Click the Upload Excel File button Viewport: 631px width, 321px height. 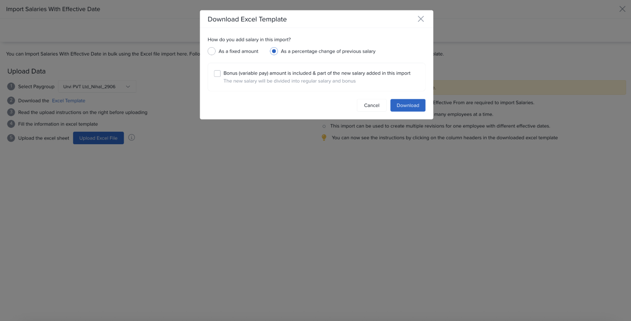[98, 138]
